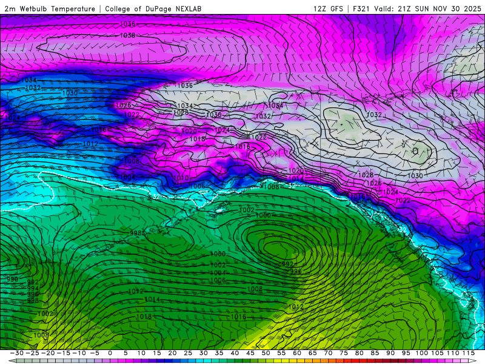
Task: Select the '12Z GFS' model run text
Action: pyautogui.click(x=328, y=9)
